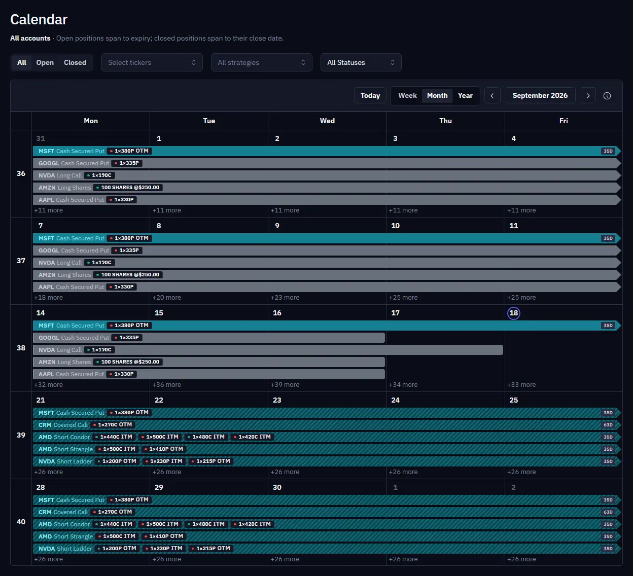This screenshot has height=576, width=633.
Task: Show +11 more on Friday 4
Action: 521,210
